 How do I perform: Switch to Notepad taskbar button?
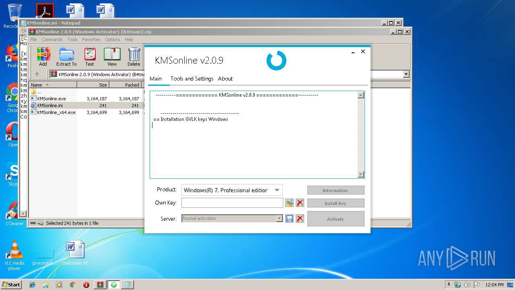[x=128, y=285]
